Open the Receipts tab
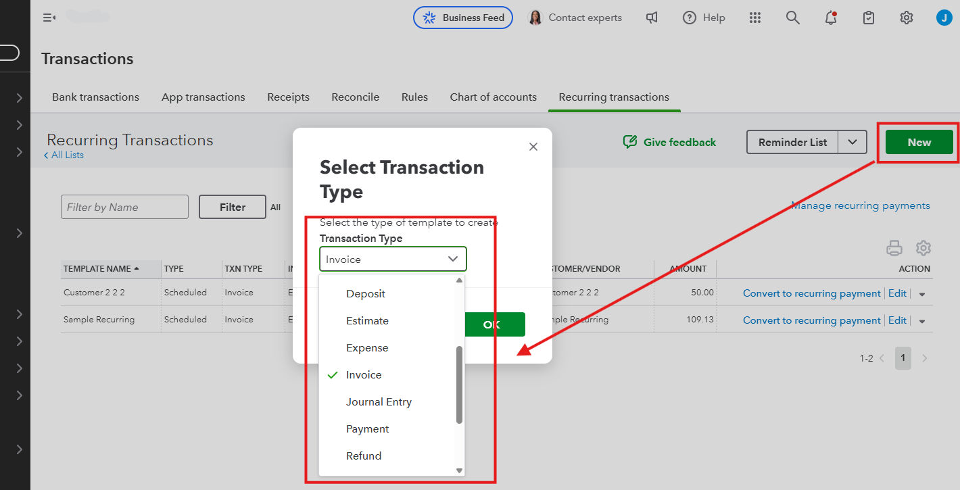The height and width of the screenshot is (490, 960). 288,97
